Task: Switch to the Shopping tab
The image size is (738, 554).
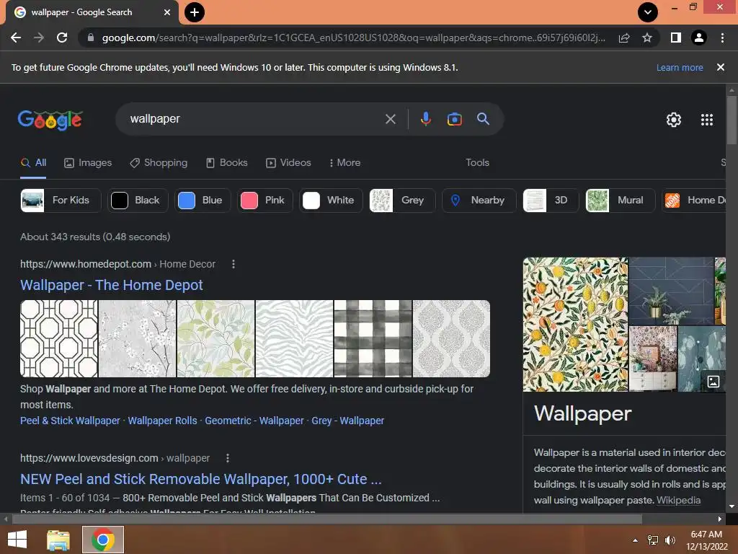Action: tap(159, 162)
